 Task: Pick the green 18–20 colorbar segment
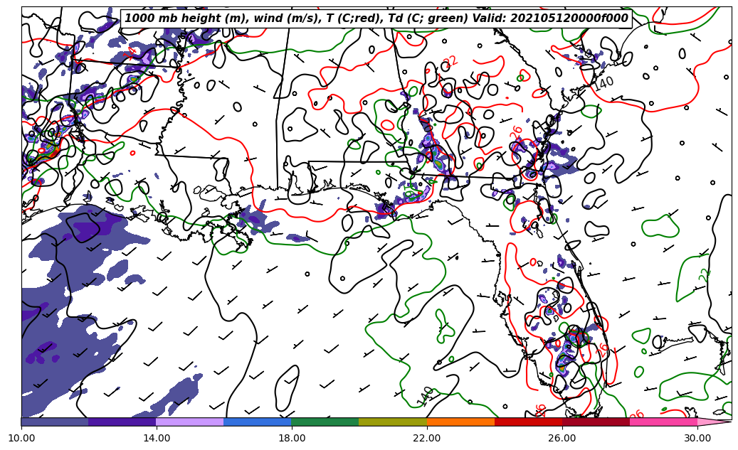325,422
